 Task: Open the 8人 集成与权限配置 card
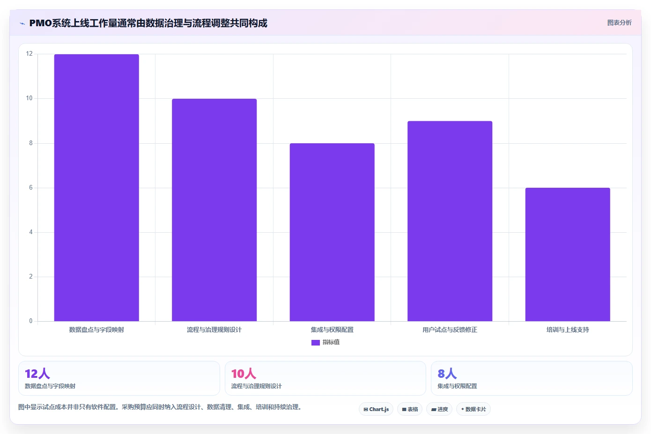click(532, 378)
